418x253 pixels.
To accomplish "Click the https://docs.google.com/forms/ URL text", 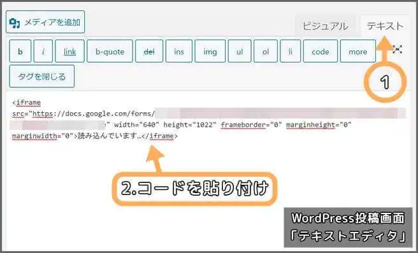I will coord(94,114).
